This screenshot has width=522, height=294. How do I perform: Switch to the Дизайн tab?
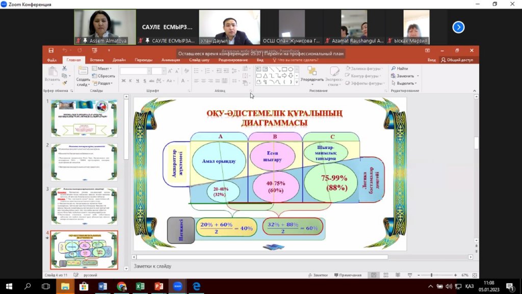119,60
